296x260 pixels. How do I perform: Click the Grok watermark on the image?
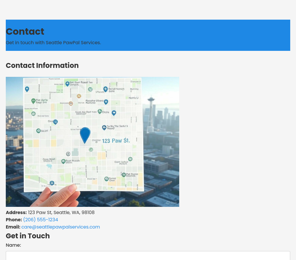[x=172, y=203]
